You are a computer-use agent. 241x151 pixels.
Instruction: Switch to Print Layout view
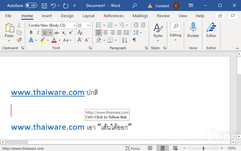(163, 148)
